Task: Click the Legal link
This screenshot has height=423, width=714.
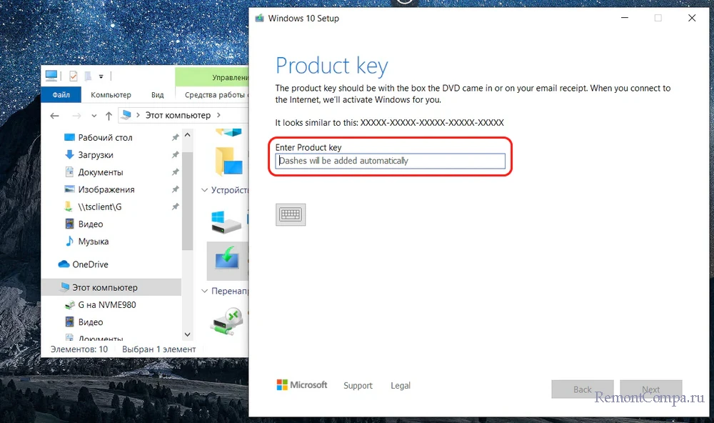Action: tap(401, 386)
